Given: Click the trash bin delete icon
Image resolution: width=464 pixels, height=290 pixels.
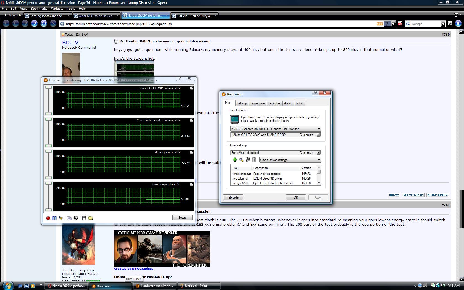Looking at the screenshot, I should [x=254, y=160].
